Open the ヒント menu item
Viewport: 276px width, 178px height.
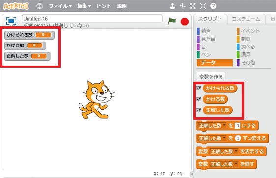(104, 6)
